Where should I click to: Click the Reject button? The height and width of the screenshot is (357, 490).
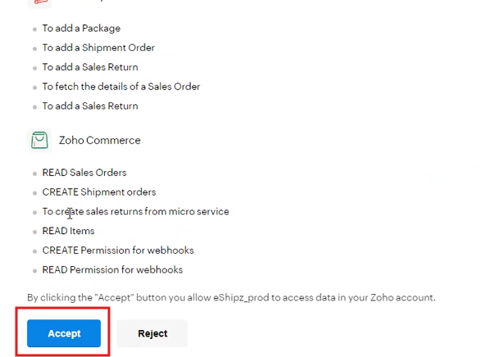point(152,333)
